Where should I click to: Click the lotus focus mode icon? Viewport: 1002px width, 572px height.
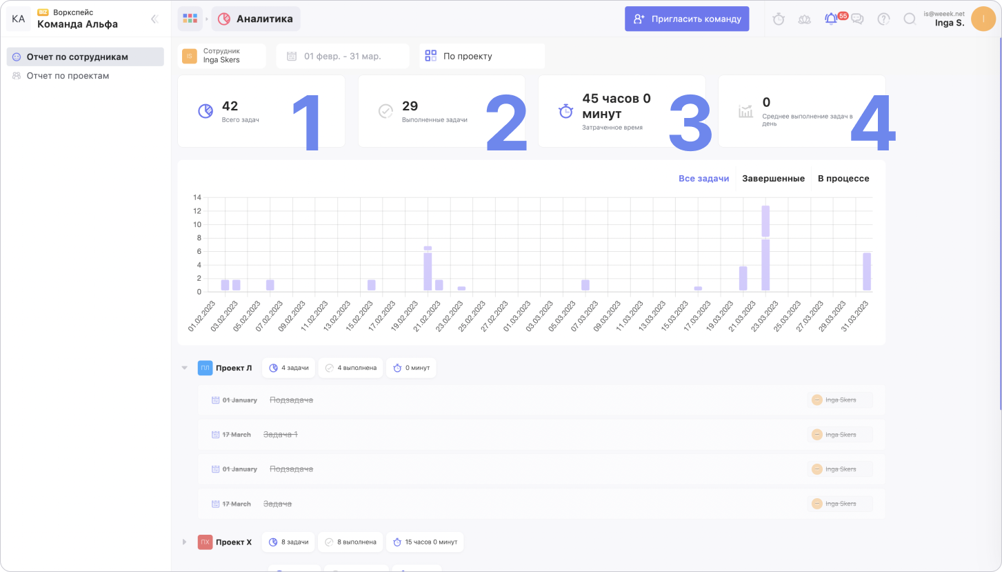point(805,19)
